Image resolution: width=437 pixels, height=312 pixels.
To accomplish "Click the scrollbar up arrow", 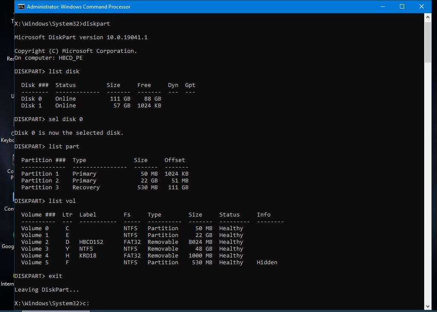I will (x=428, y=17).
